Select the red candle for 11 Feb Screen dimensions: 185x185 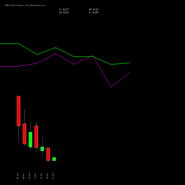(x=36, y=137)
